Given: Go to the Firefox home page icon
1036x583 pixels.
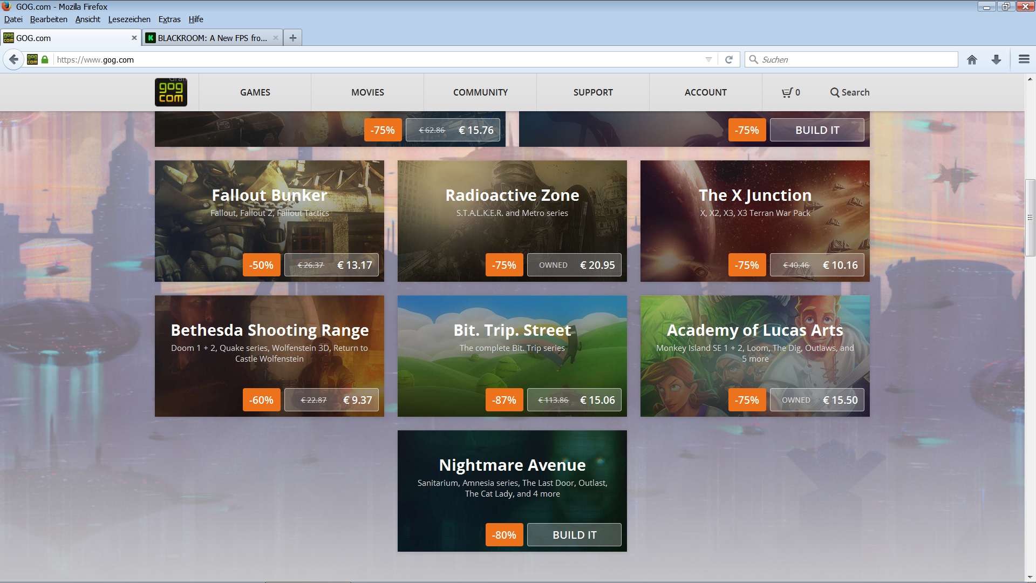Looking at the screenshot, I should pos(972,60).
